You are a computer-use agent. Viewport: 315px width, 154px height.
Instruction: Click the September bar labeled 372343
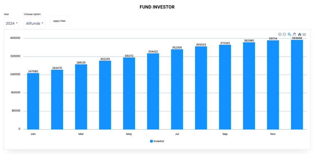tap(225, 87)
